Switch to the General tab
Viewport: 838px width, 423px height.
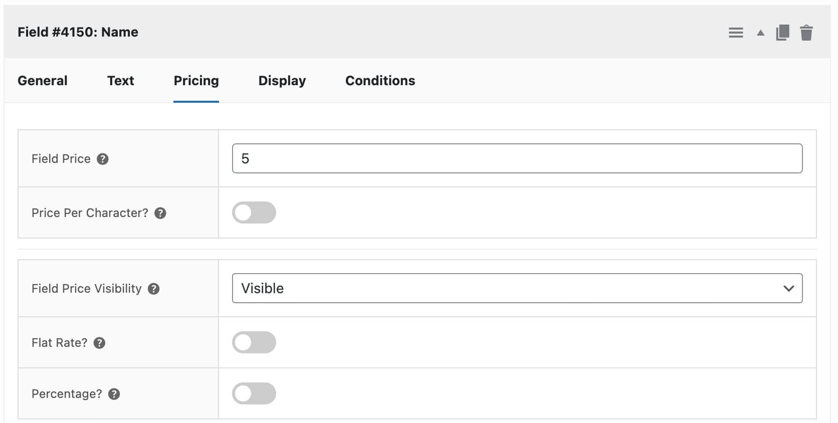[x=43, y=81]
